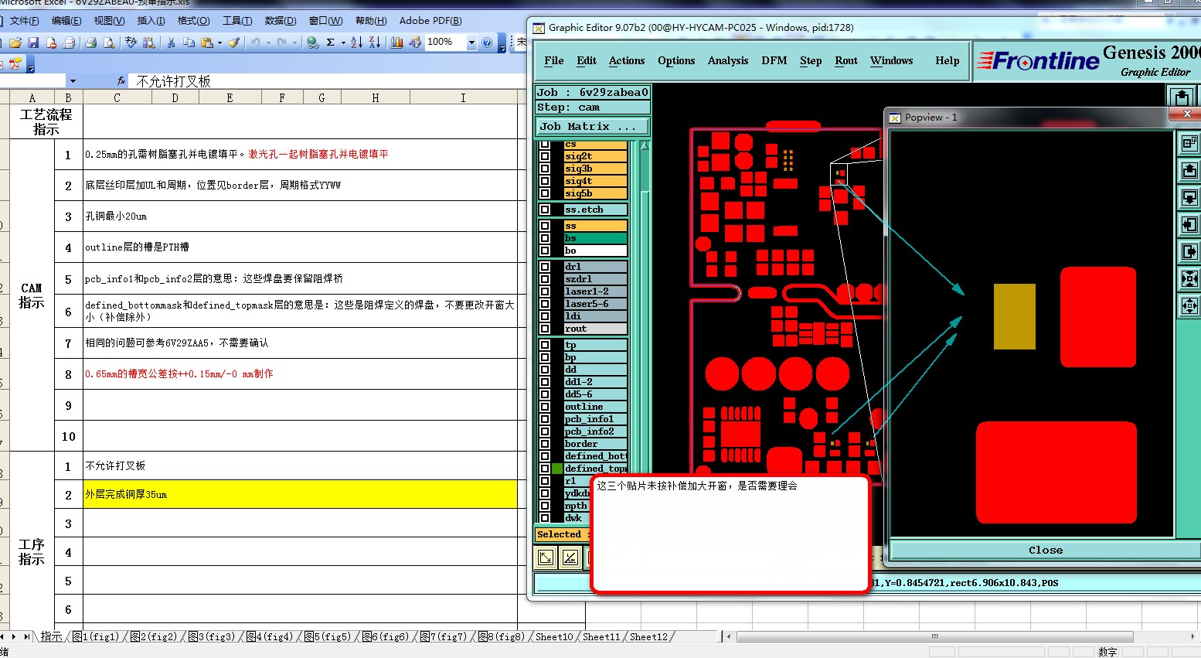The image size is (1201, 658).
Task: Open Excel 格式(O) menu
Action: coord(193,21)
